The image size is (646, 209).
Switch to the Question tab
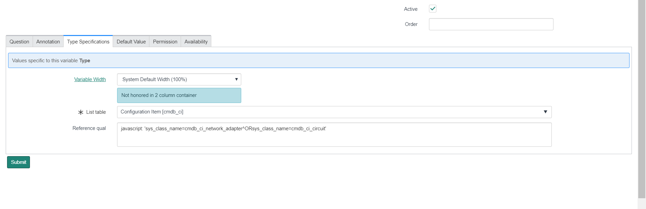click(19, 42)
